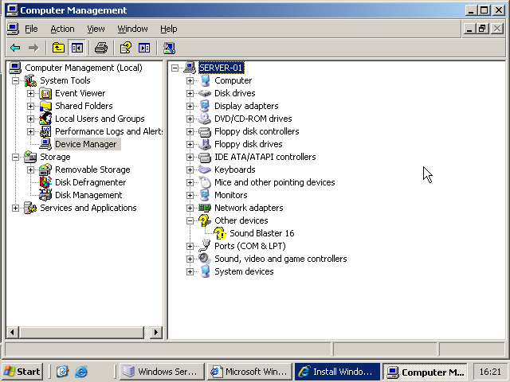Click the Up one level folder icon
Viewport: 510px width, 382px height.
tap(58, 48)
